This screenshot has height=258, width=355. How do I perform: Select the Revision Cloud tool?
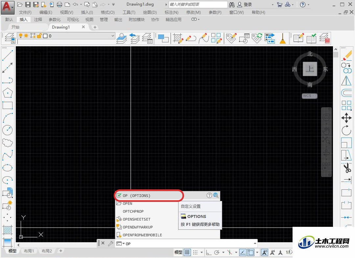(x=8, y=142)
